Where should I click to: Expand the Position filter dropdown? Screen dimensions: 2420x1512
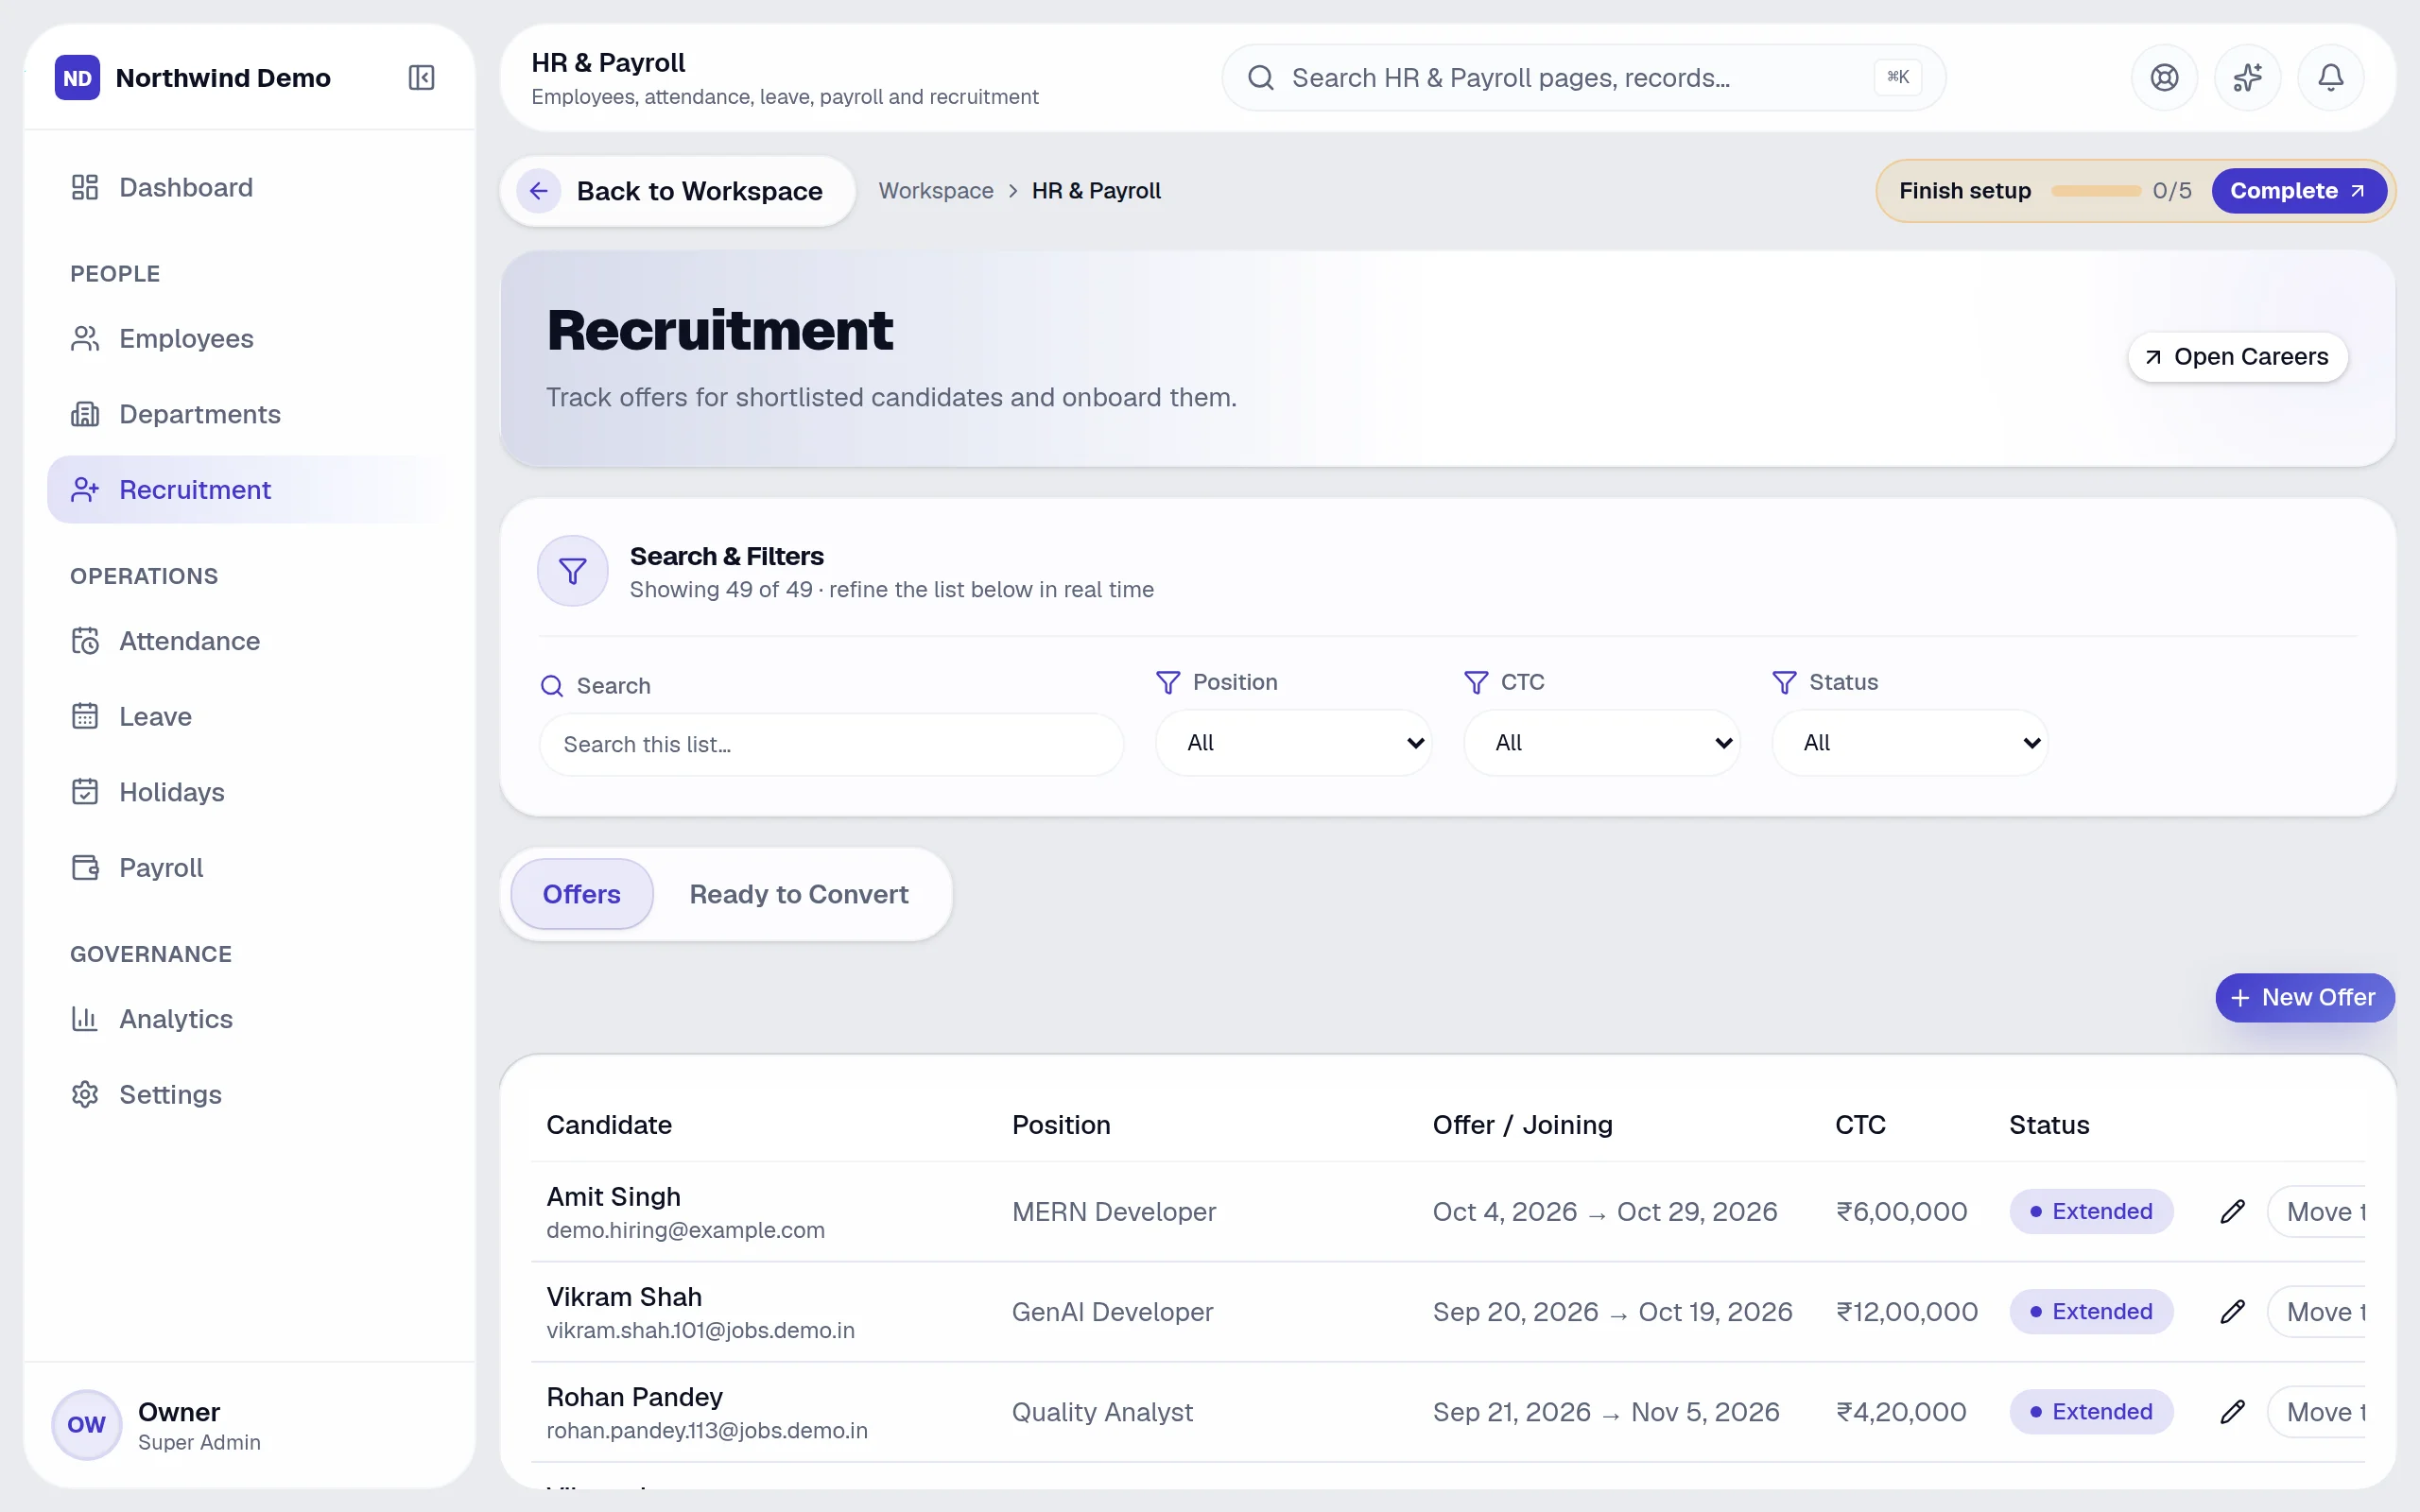coord(1294,743)
